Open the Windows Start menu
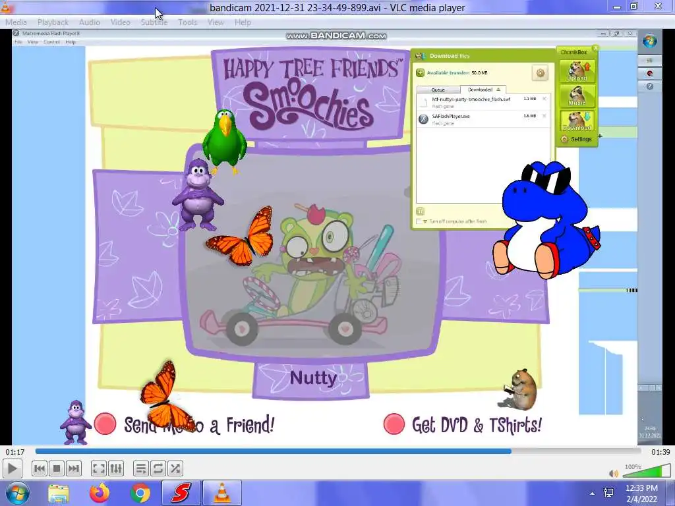Screen dimensions: 675x506 coord(17,493)
